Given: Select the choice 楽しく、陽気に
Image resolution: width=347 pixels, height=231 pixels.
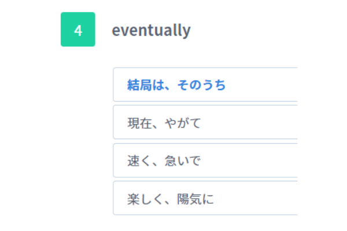Looking at the screenshot, I should click(171, 199).
